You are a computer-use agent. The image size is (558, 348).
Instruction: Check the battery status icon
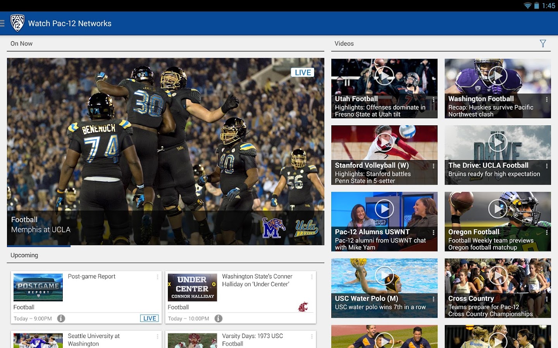[x=537, y=5]
